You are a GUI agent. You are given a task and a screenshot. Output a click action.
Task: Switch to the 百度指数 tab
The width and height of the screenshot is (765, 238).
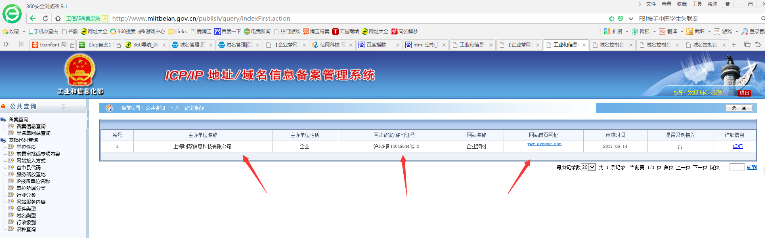point(376,45)
